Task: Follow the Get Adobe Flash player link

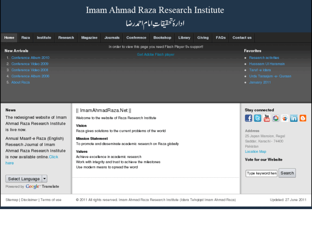Action: click(156, 55)
